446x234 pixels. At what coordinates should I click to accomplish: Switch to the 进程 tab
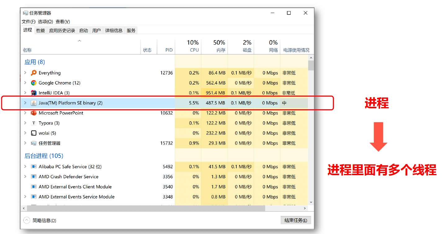point(28,30)
